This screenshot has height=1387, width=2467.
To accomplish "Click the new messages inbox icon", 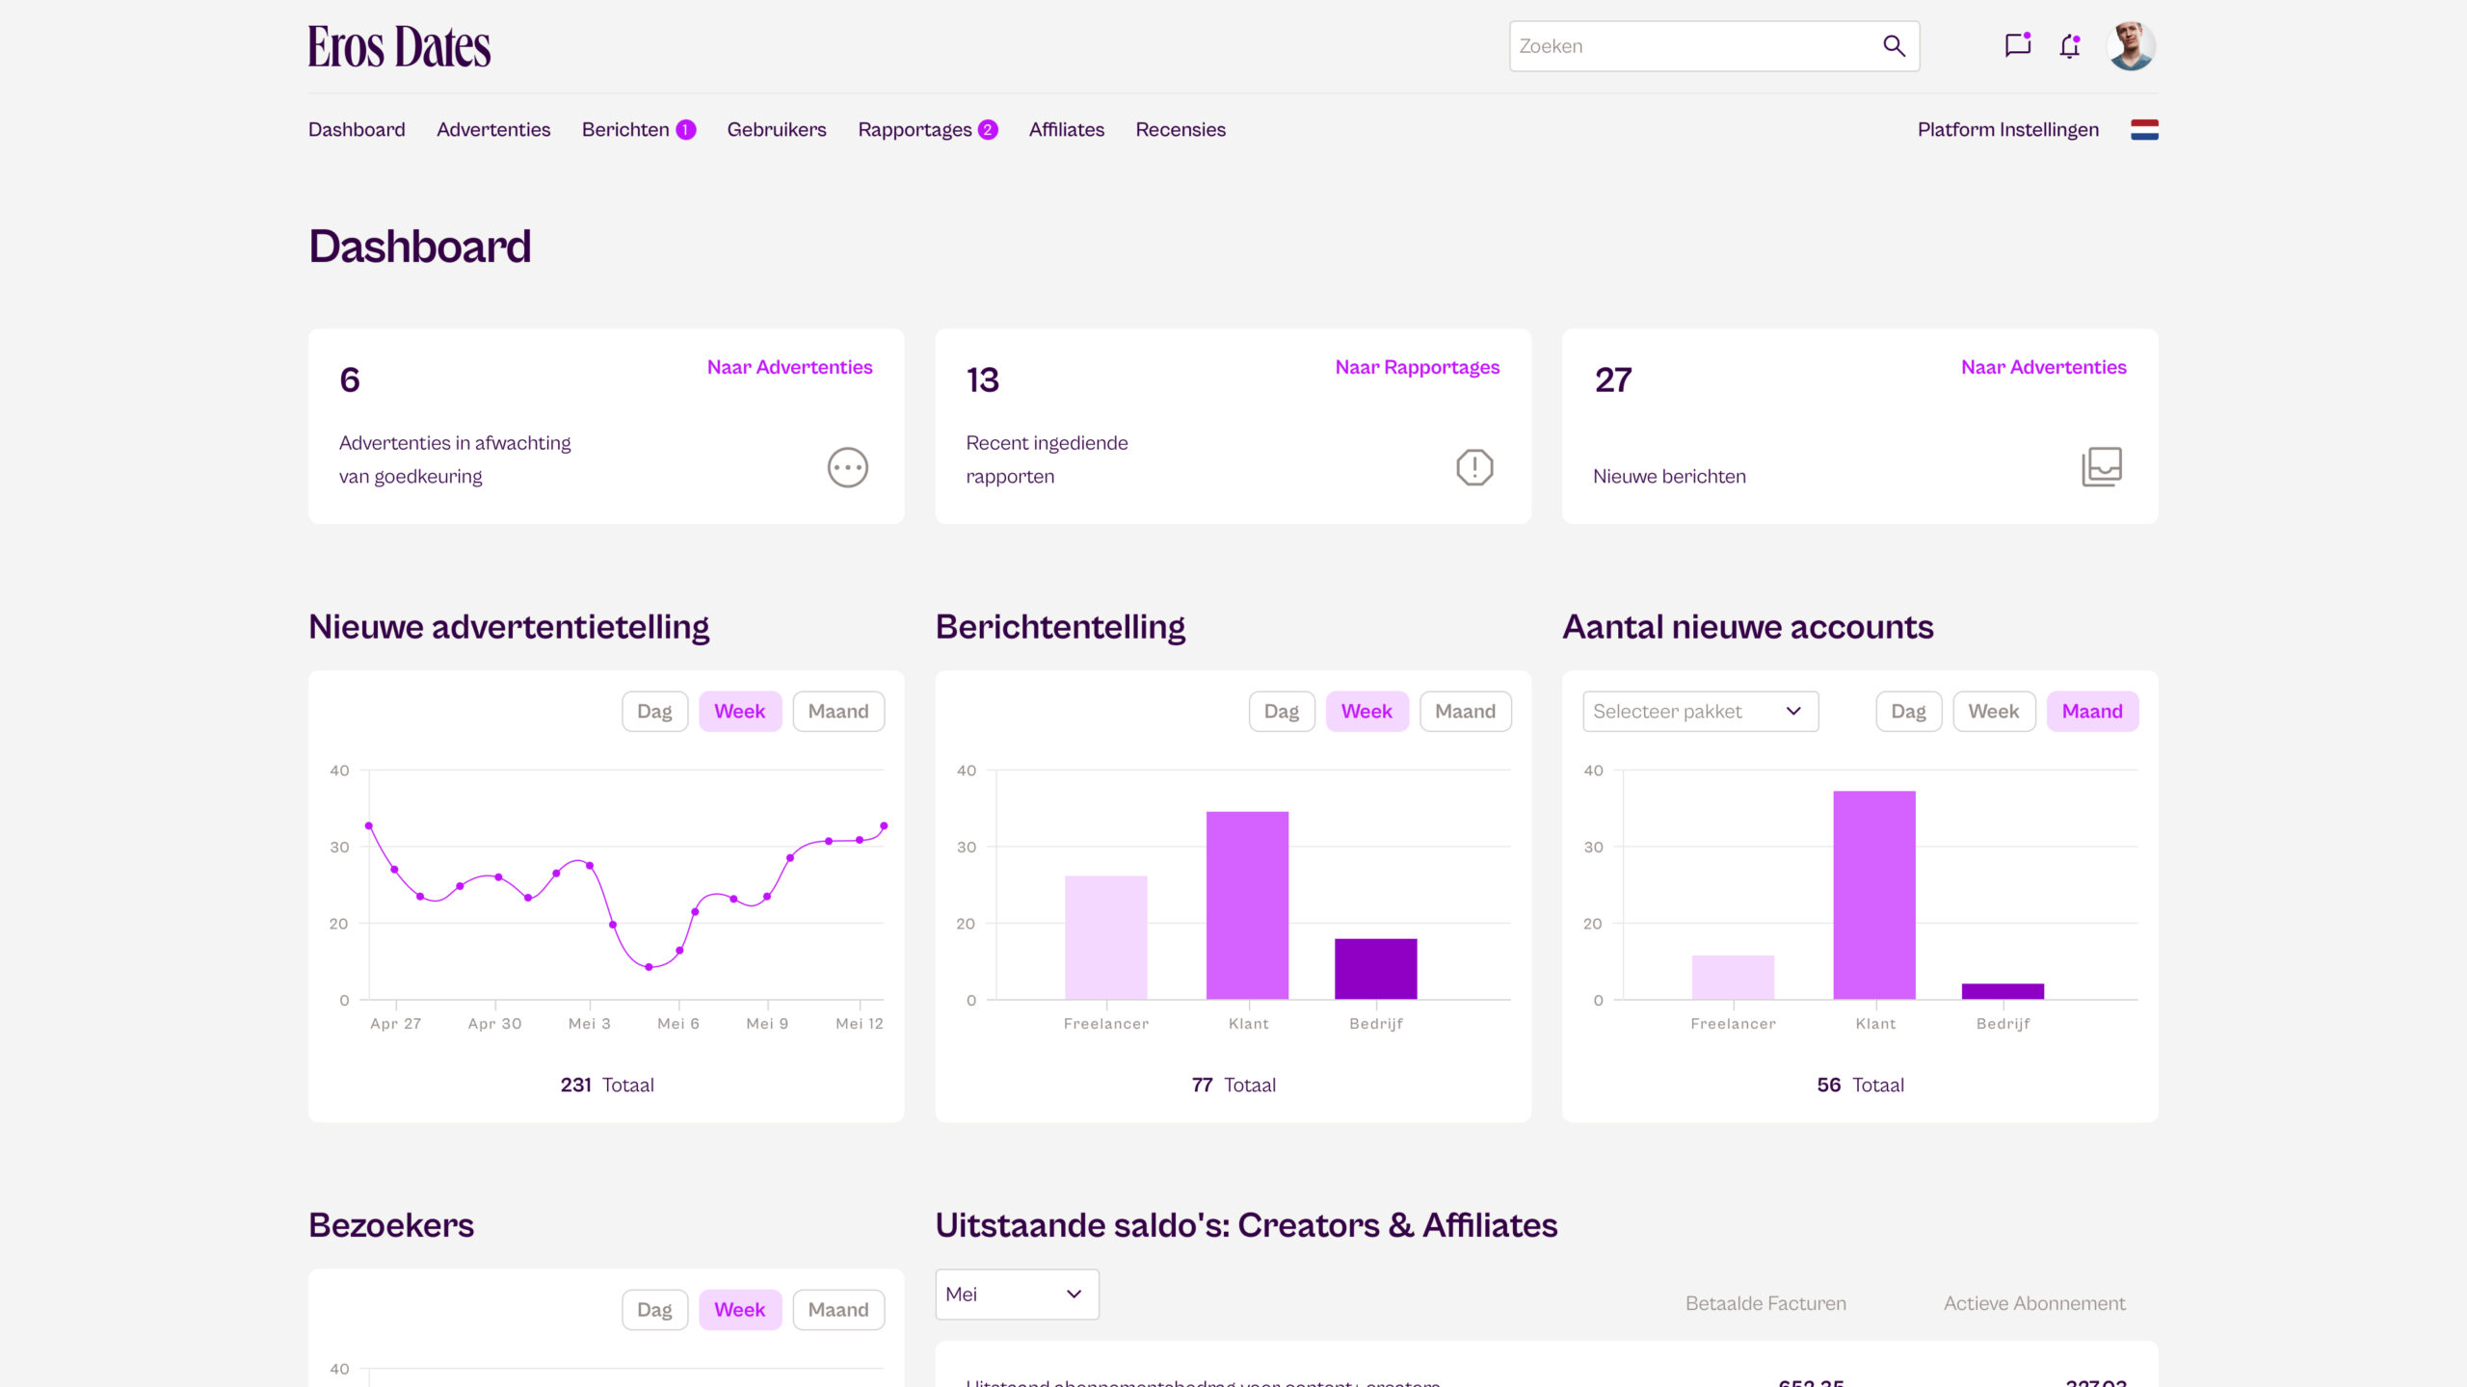I will [2102, 467].
